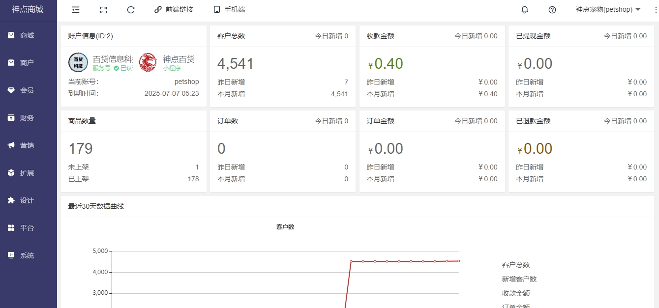Click the 已上架 listed products row
Viewport: 659px width, 308px height.
[x=134, y=179]
